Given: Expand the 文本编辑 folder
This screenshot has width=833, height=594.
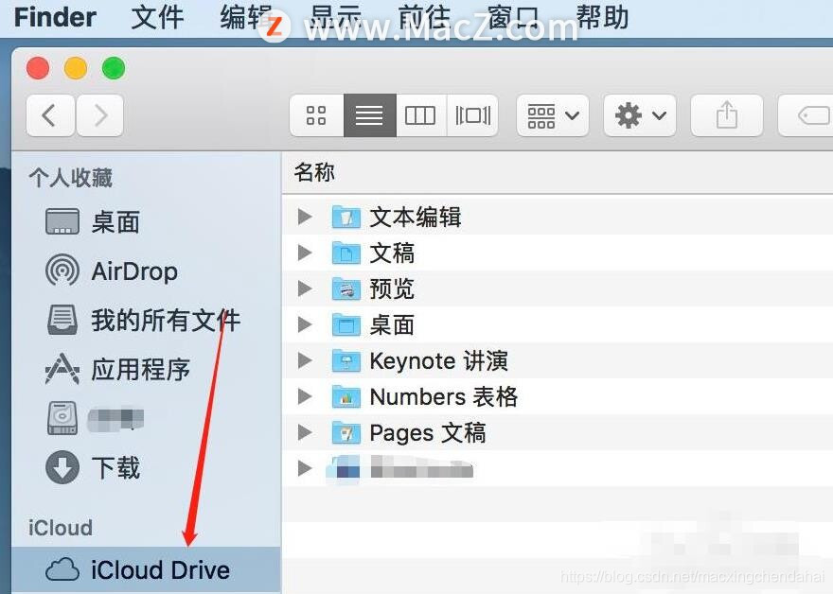Looking at the screenshot, I should coord(305,217).
